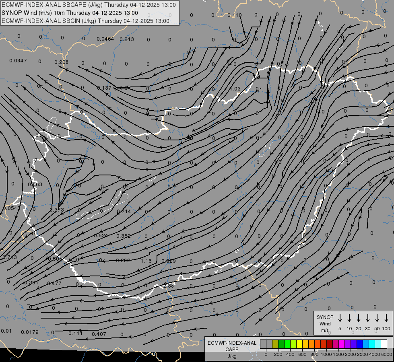Click the 0.208 CAPE value
Image resolution: width=394 pixels, height=362 pixels.
pyautogui.click(x=61, y=62)
